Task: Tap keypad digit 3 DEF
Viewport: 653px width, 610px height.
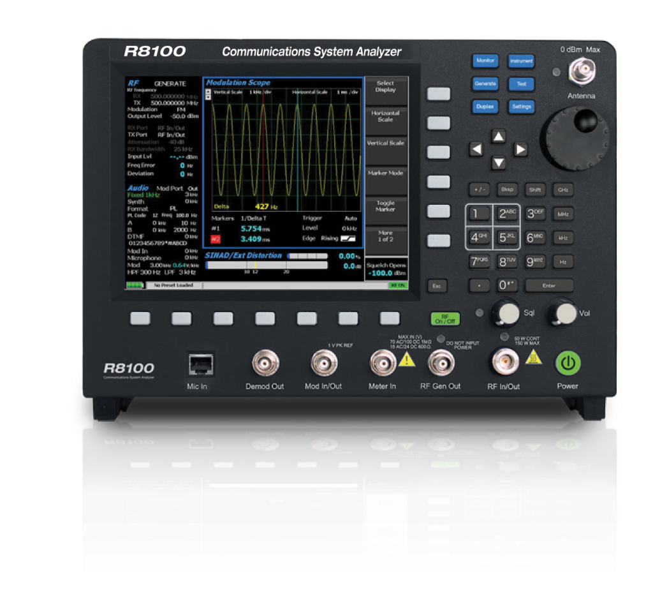Action: (x=535, y=214)
